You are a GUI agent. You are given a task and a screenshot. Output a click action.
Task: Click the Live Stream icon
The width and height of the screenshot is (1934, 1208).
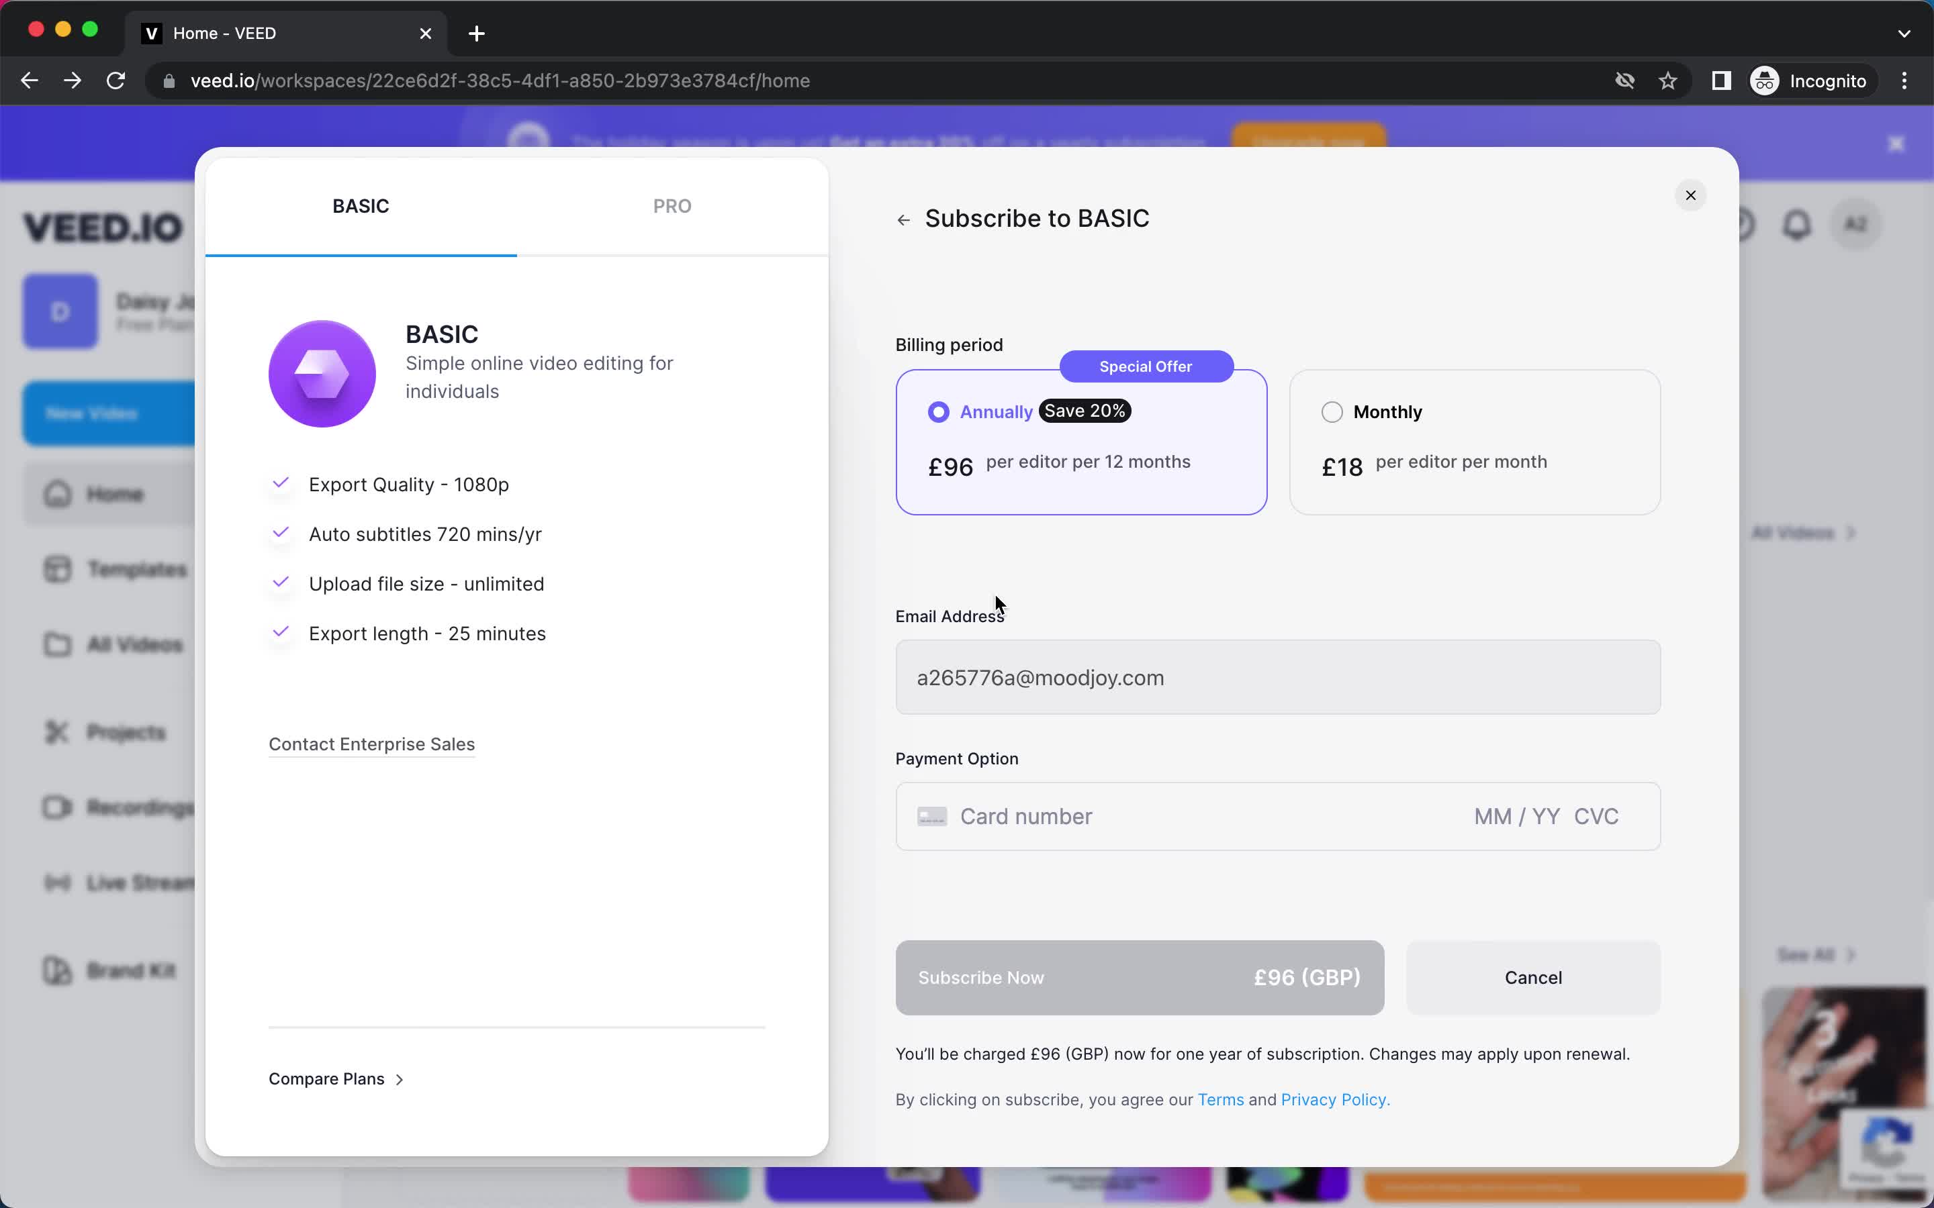tap(58, 883)
